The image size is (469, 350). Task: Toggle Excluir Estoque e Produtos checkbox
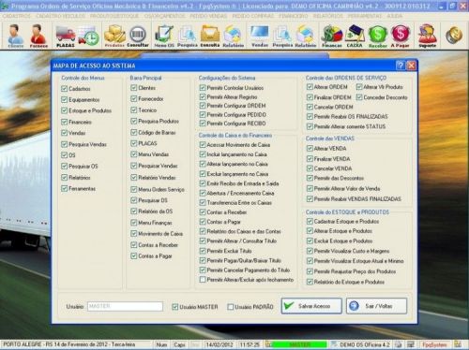coord(310,241)
